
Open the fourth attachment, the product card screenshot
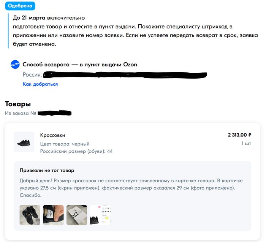click(100, 215)
